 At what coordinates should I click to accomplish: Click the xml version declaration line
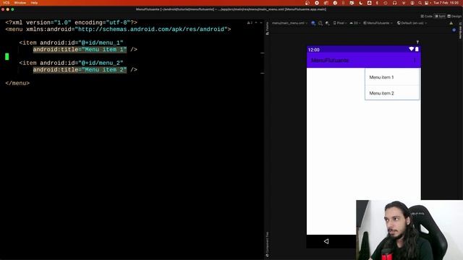[71, 22]
